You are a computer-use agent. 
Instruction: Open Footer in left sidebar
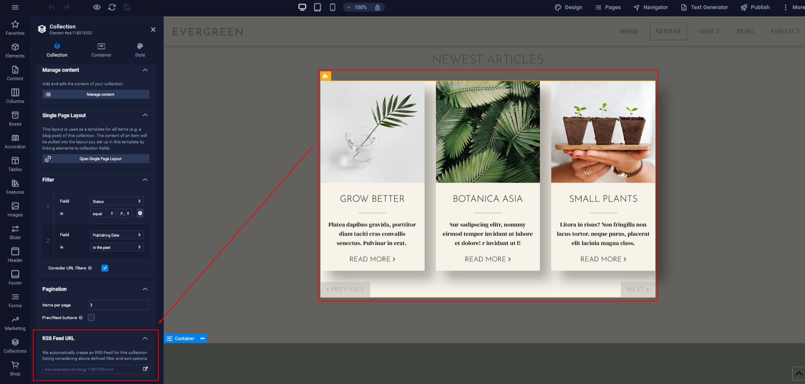point(15,278)
